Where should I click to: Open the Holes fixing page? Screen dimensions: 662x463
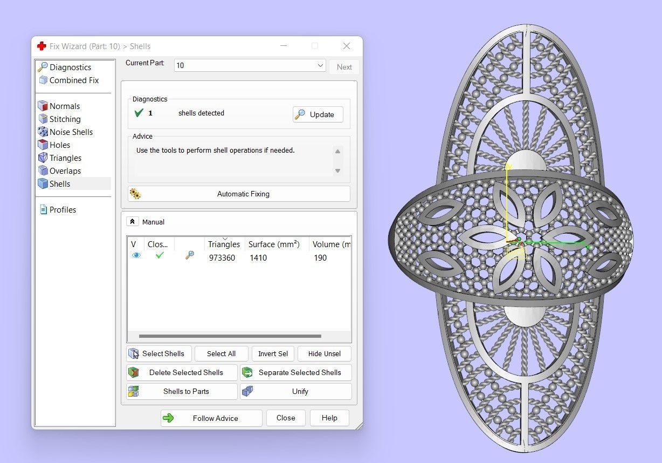(59, 145)
